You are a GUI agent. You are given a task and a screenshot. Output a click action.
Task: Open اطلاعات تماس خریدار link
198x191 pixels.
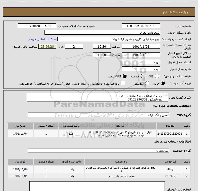pyautogui.click(x=42, y=39)
